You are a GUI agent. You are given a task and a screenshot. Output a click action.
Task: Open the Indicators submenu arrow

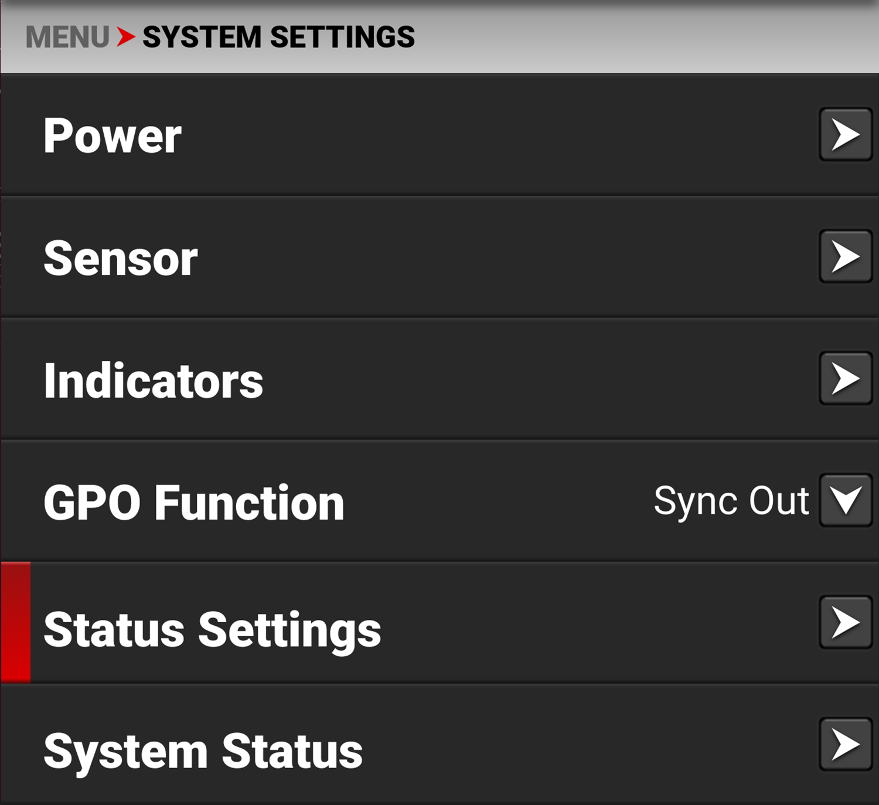pyautogui.click(x=846, y=378)
